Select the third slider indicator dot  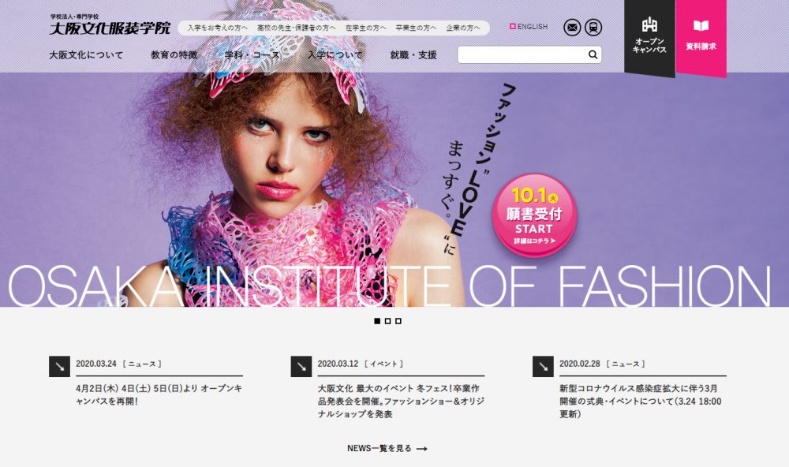(398, 321)
